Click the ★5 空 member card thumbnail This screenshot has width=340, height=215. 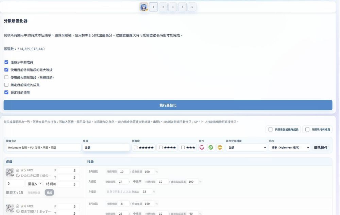[x=10, y=172]
